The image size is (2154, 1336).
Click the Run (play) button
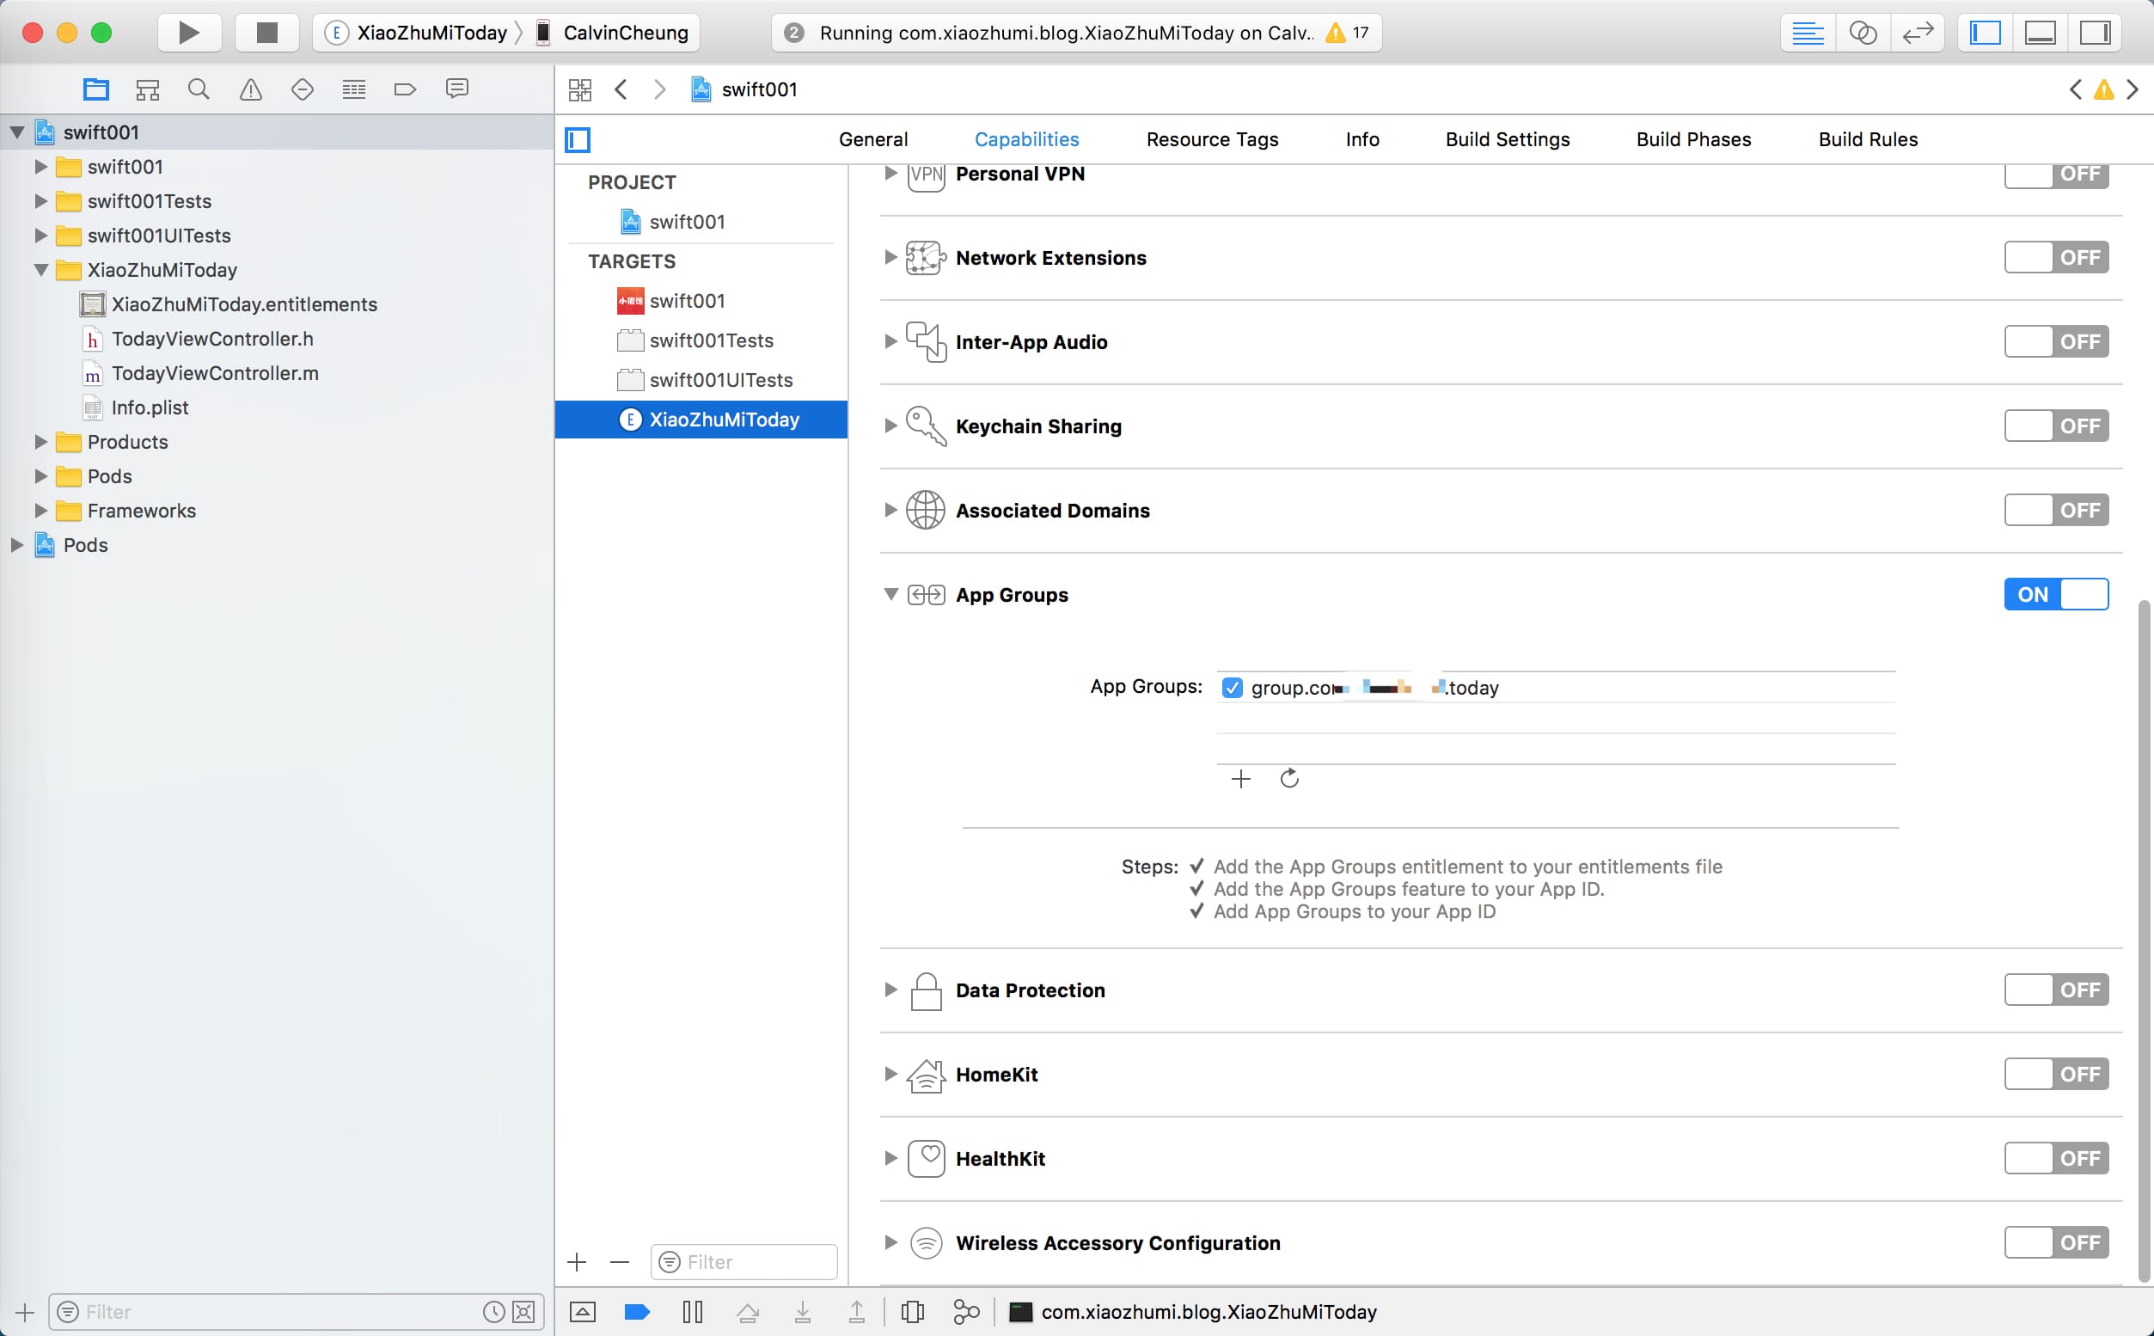[x=188, y=33]
